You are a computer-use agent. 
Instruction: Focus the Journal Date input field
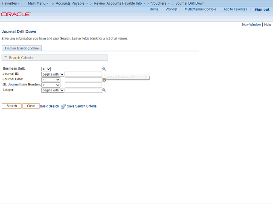pos(84,79)
